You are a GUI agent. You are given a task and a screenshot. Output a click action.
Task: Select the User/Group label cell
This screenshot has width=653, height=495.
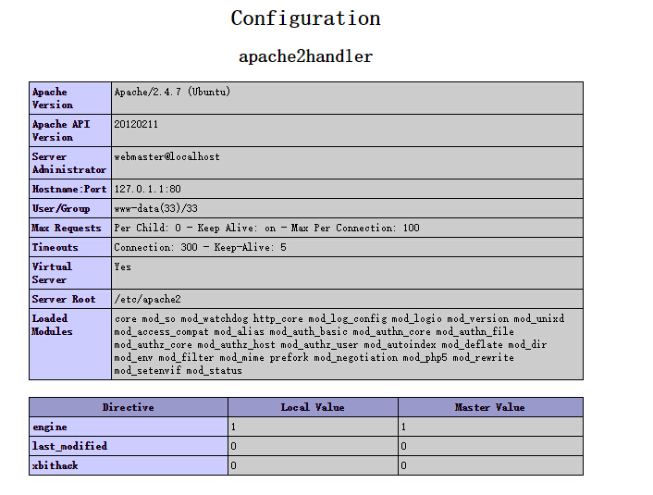[x=69, y=208]
